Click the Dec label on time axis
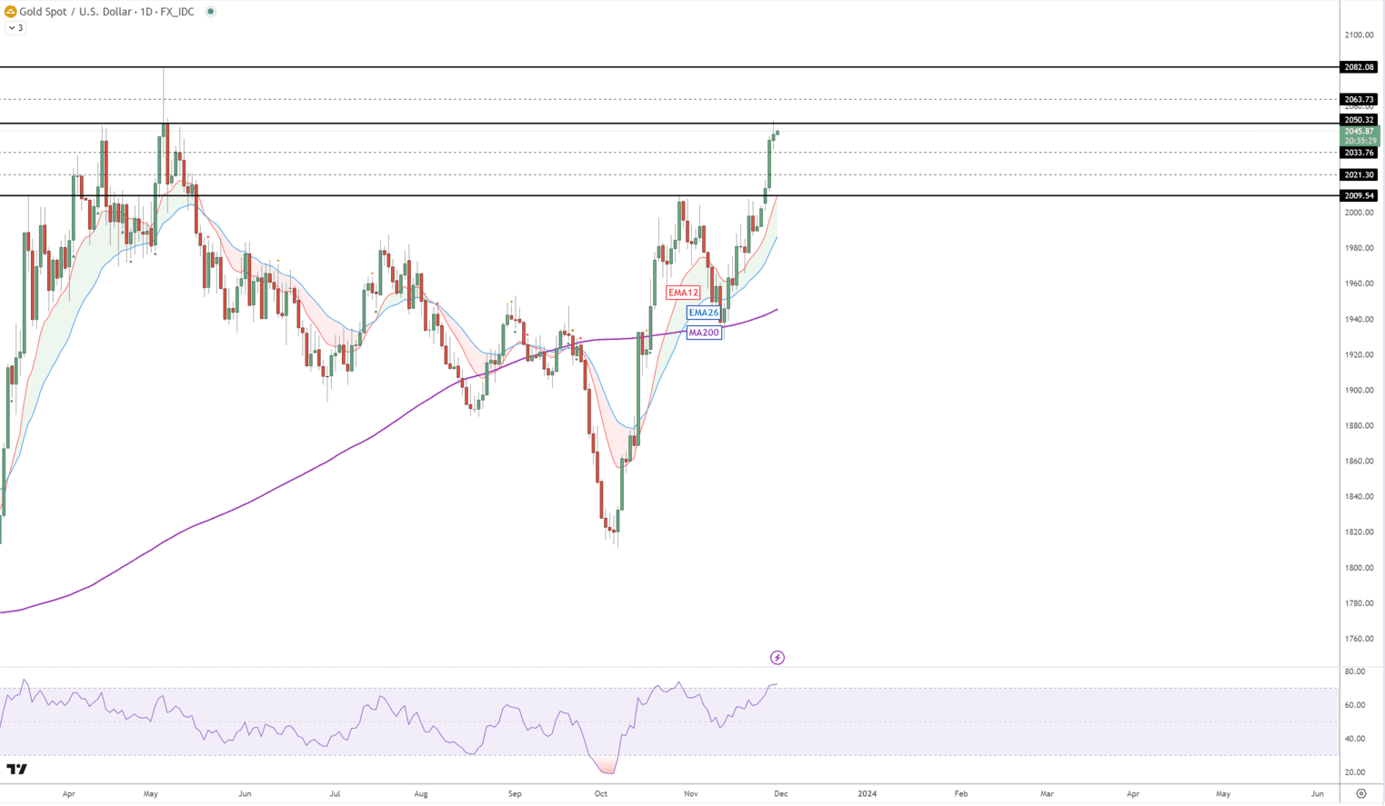Viewport: 1385px width, 806px height. pos(780,793)
